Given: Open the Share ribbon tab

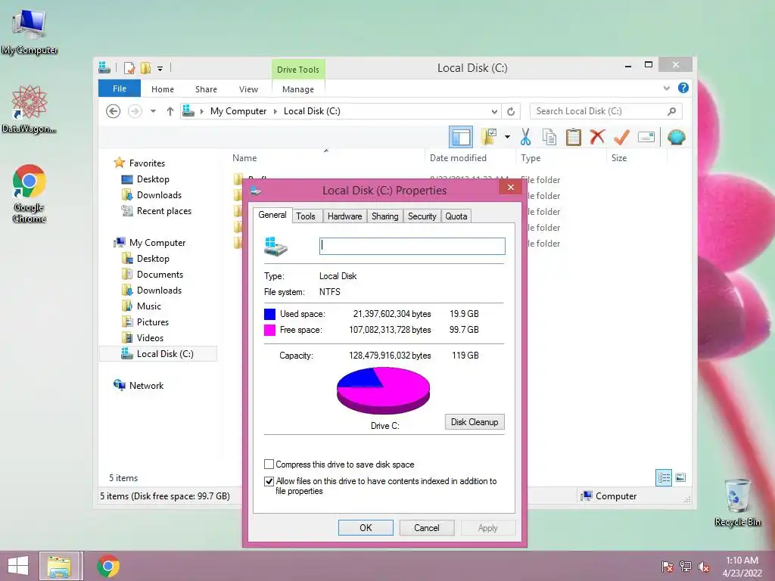Looking at the screenshot, I should [206, 89].
